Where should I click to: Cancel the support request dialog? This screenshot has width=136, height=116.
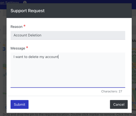click(119, 104)
